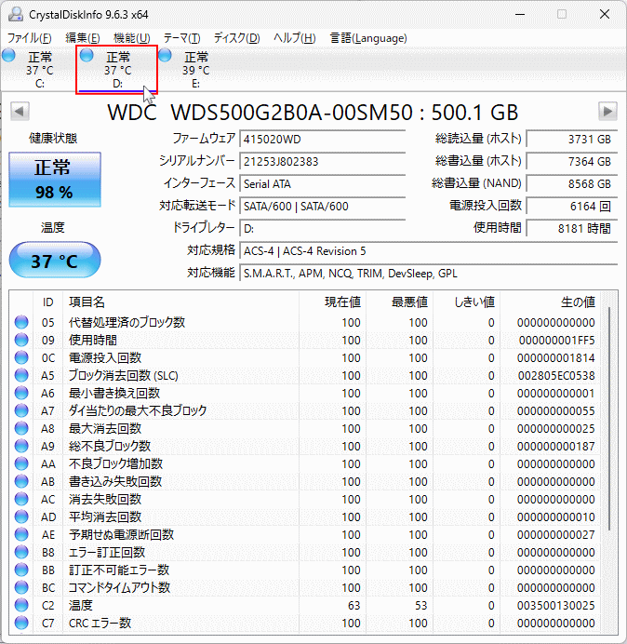Click status orb for ID 0C row
Screen dimensions: 627x644
pos(21,357)
